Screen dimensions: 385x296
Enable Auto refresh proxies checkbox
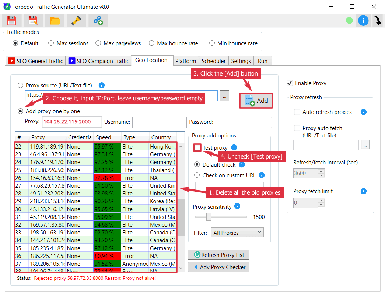pos(297,112)
